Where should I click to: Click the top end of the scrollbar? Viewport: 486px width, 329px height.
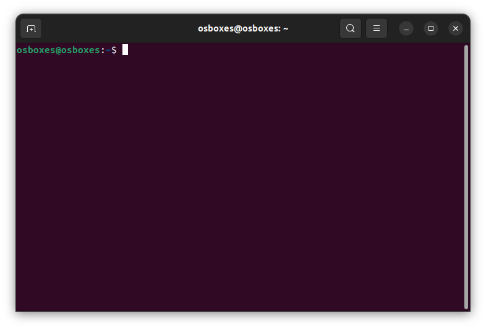point(466,48)
